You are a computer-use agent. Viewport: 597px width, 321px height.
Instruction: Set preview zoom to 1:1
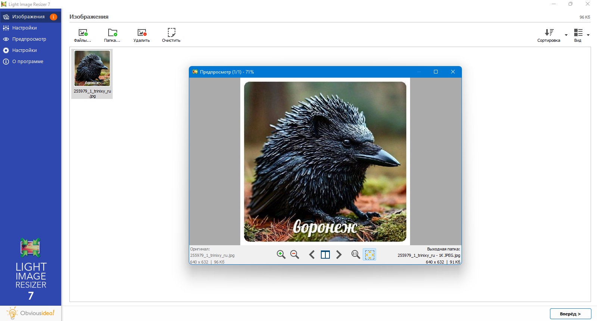point(356,255)
